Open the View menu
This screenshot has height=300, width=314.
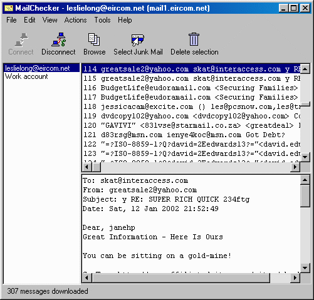coord(50,20)
